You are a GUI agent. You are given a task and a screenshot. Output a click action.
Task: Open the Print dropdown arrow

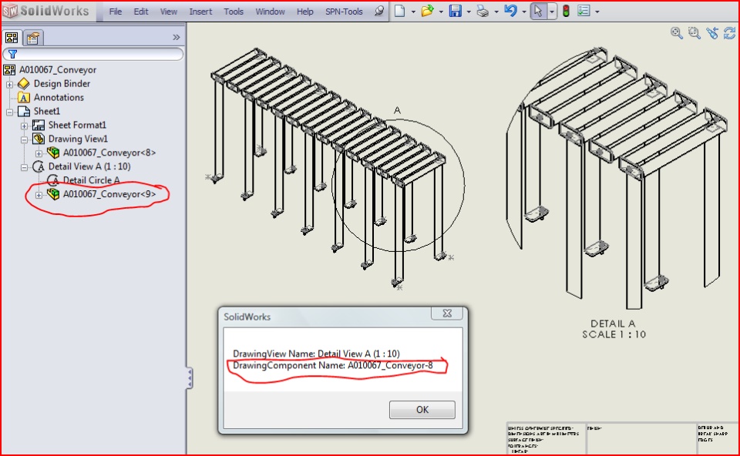click(x=496, y=12)
